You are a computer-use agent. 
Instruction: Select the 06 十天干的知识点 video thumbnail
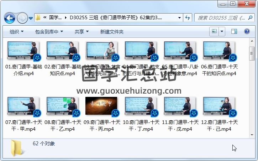click(219, 51)
